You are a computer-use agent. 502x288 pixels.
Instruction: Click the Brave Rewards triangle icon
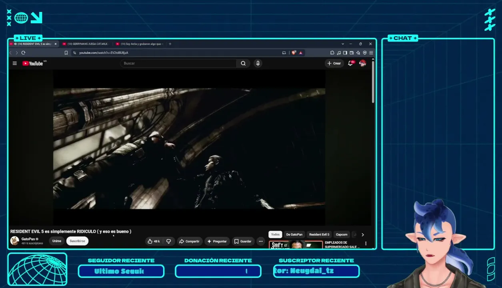300,52
